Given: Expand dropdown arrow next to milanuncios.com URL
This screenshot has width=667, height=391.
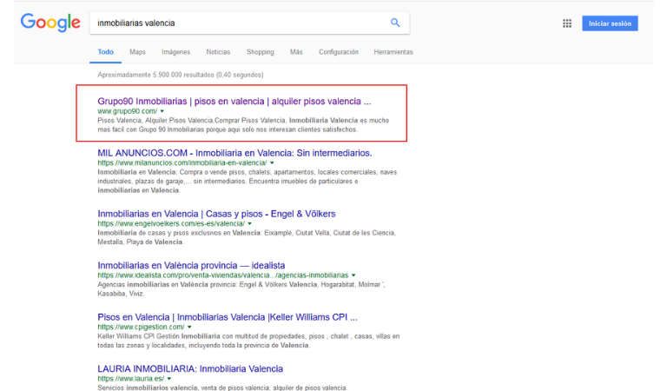Looking at the screenshot, I should pyautogui.click(x=272, y=163).
